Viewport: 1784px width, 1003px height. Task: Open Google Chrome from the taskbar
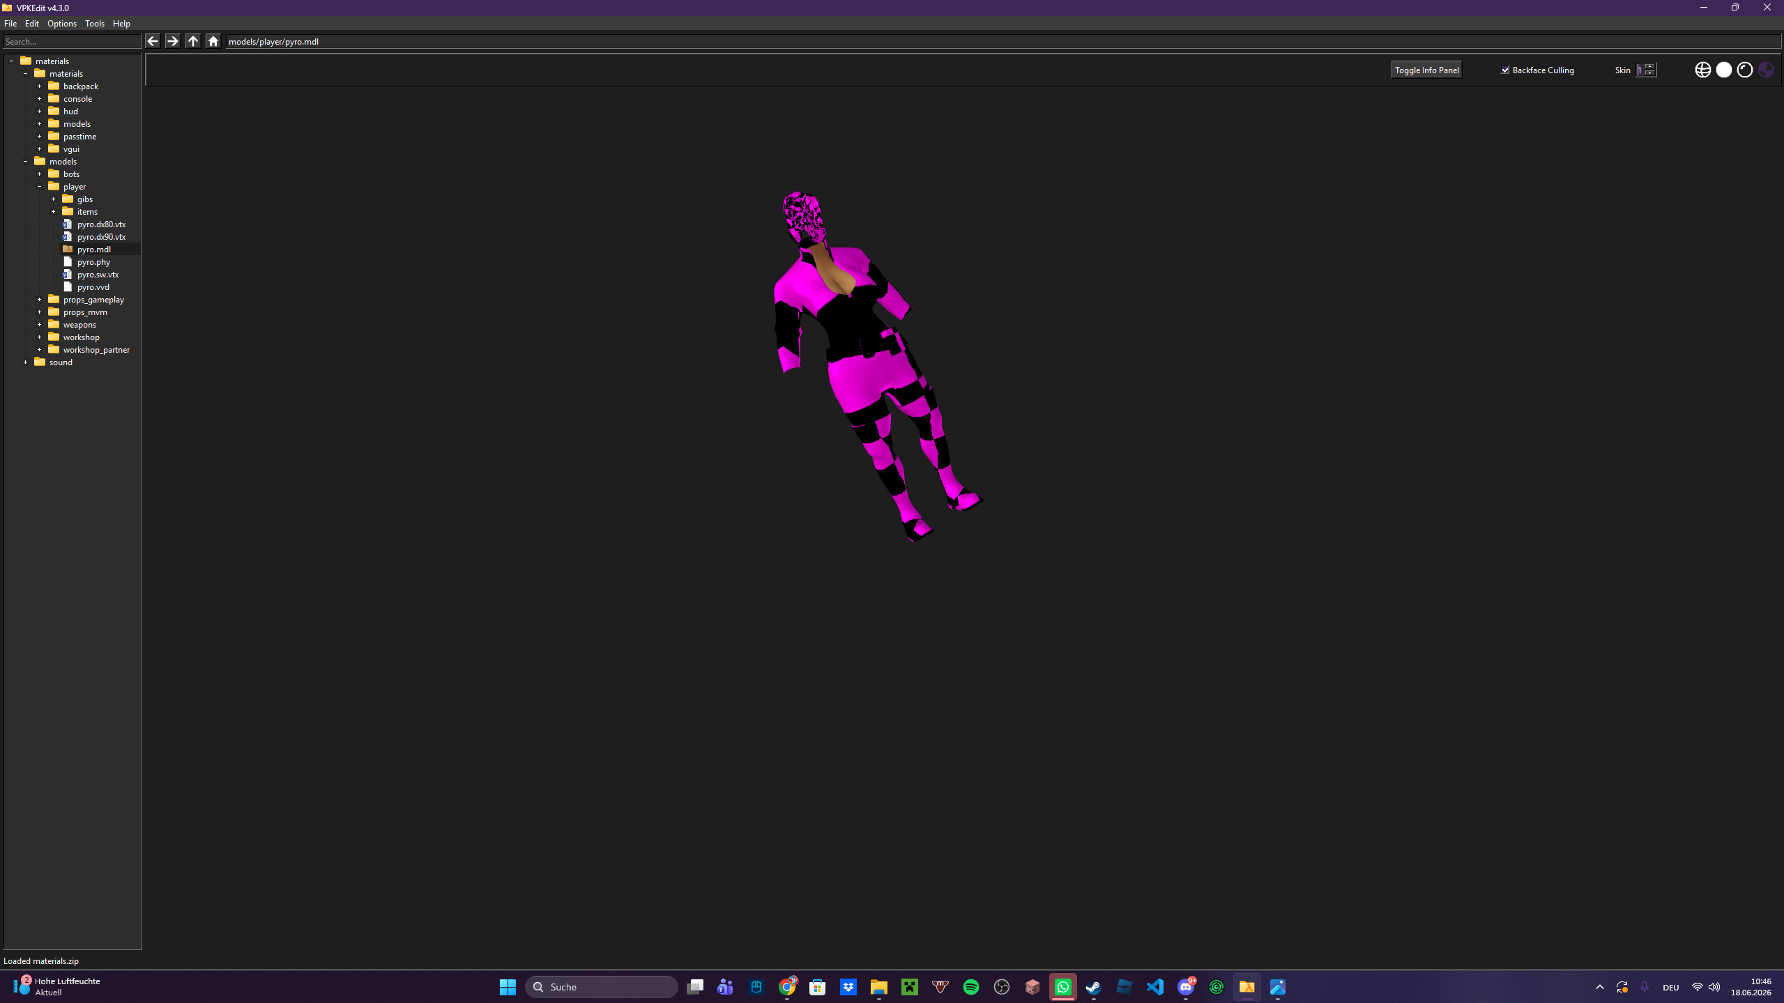[x=787, y=987]
